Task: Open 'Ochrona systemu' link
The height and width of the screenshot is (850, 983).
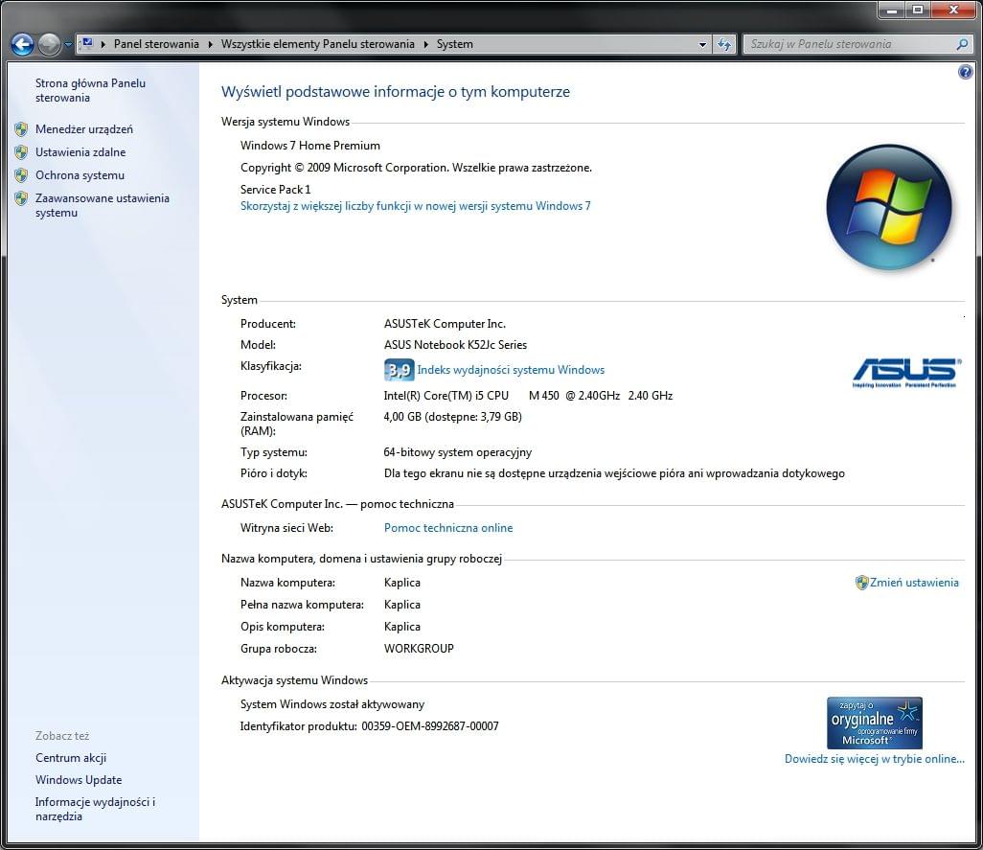Action: point(80,175)
